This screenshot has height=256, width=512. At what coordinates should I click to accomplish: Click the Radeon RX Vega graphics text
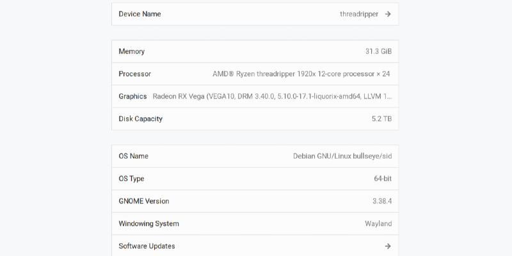(272, 96)
